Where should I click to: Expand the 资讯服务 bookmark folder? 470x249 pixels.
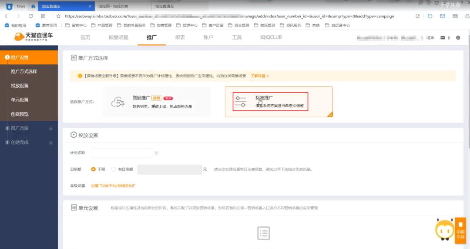[290, 26]
